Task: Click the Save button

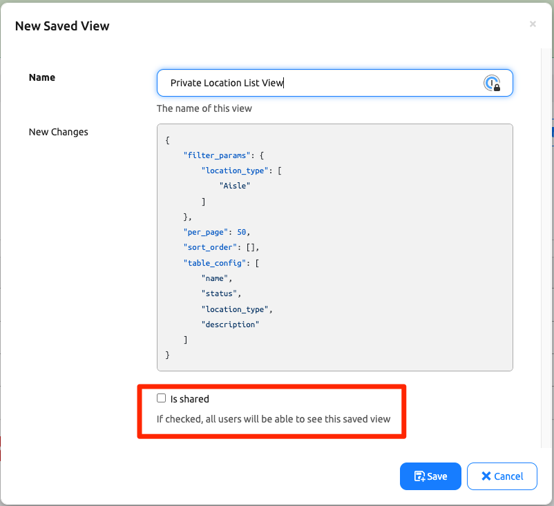Action: [430, 476]
